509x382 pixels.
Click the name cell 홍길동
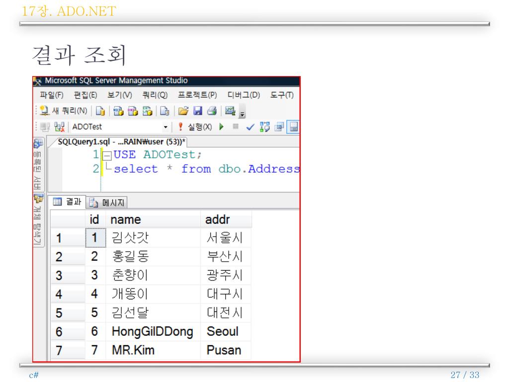point(153,257)
